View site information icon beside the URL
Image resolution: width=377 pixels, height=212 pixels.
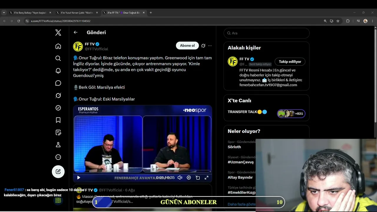point(27,21)
